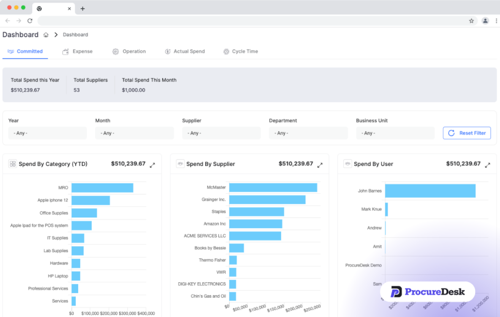Click the Mark Knue user bar
Image resolution: width=500 pixels, height=317 pixels.
387,209
